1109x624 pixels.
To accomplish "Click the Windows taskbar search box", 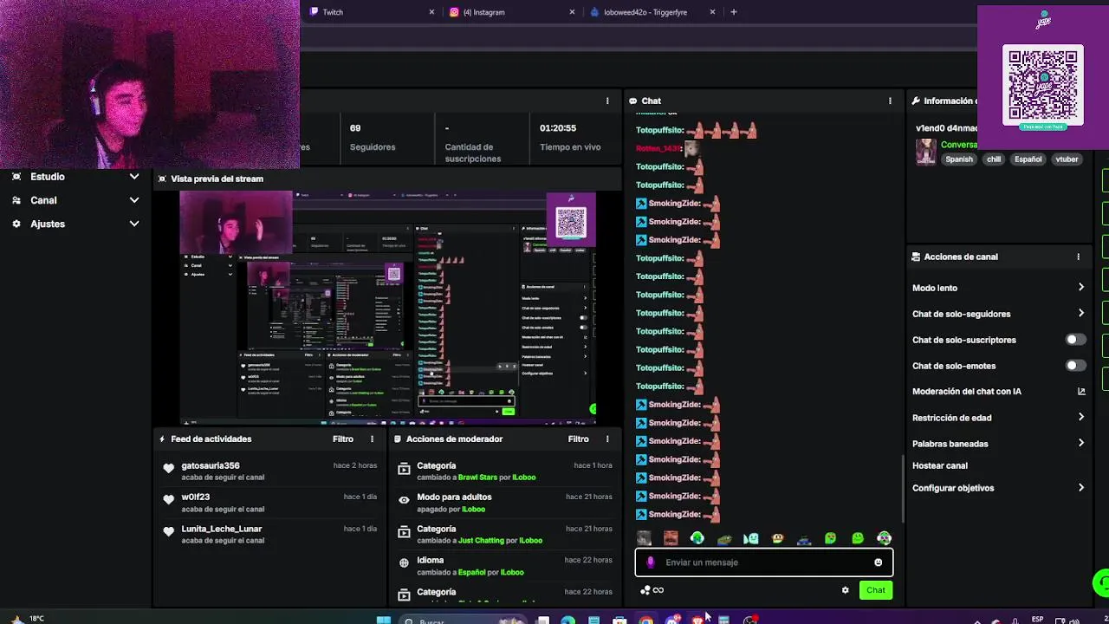I will (464, 620).
